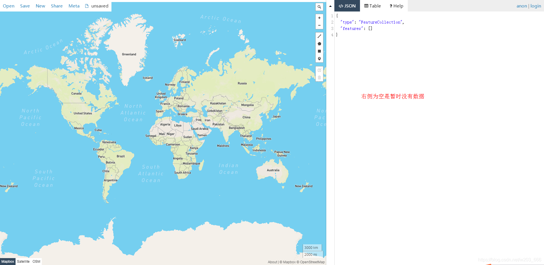Viewport: 544px width, 265px height.
Task: Select the draw marker tool
Action: [x=319, y=59]
